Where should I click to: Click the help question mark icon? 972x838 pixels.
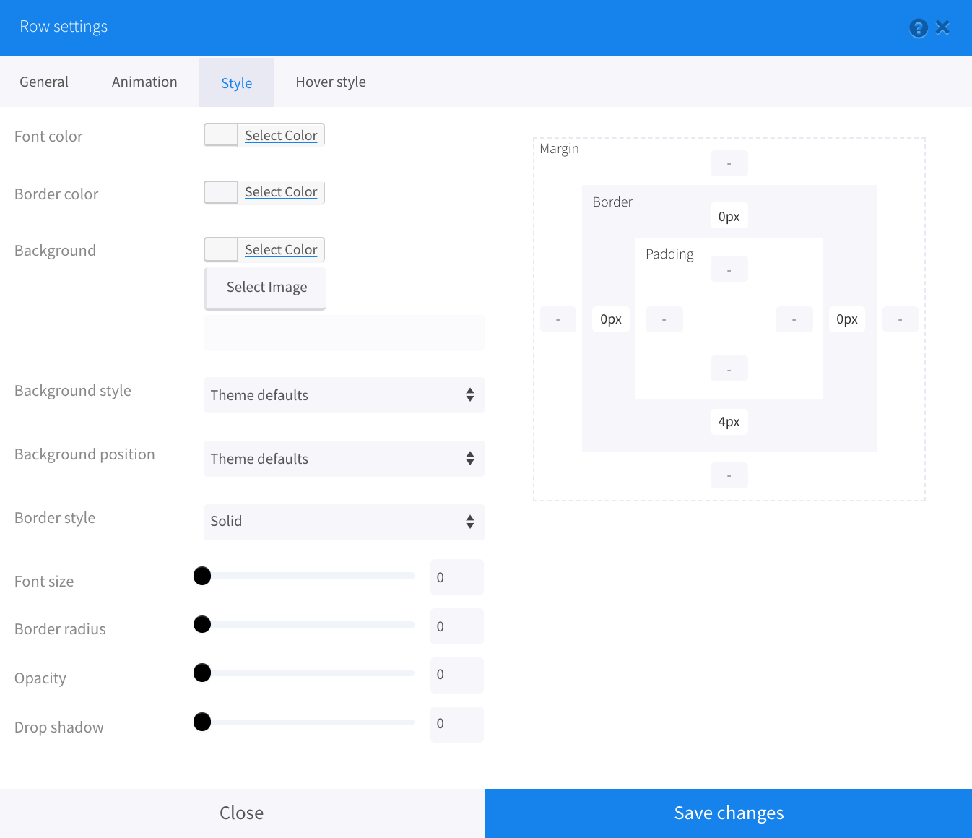[x=918, y=28]
